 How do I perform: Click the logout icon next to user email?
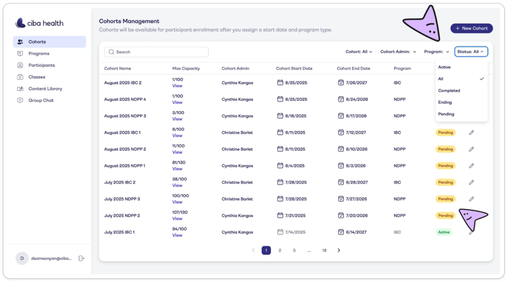81,258
